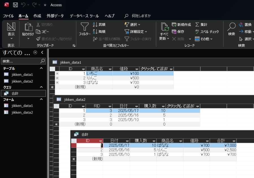The width and height of the screenshot is (254, 178).
Task: Collapse the クエリ group
Action: pyautogui.click(x=41, y=87)
